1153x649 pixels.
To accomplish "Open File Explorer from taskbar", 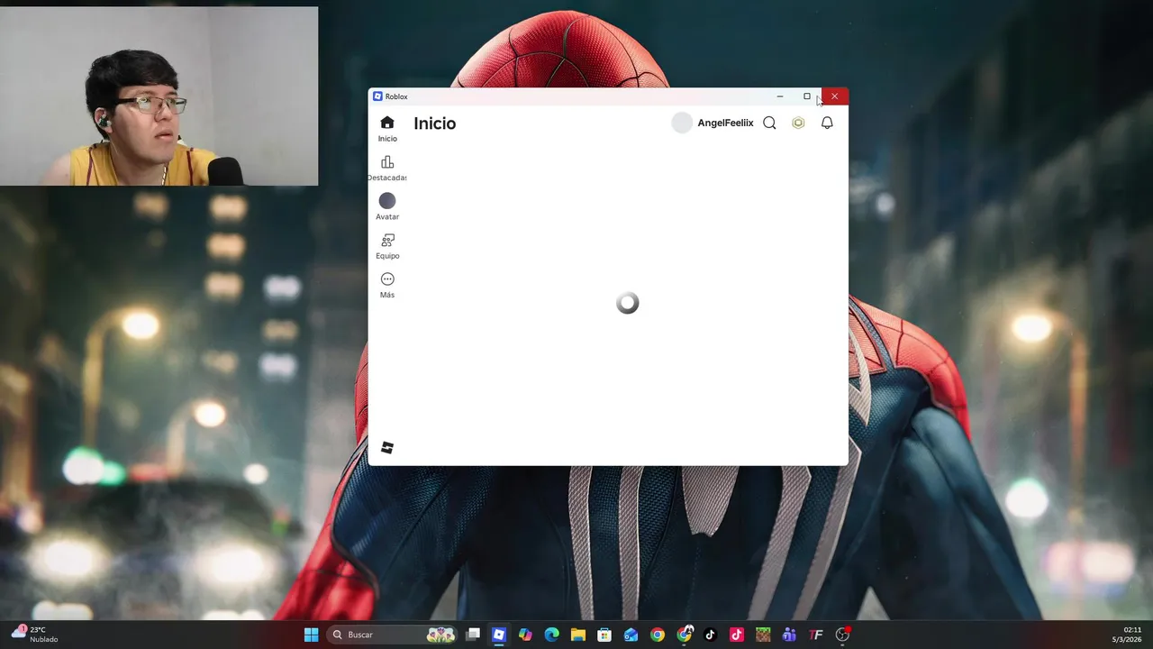I will click(x=577, y=635).
